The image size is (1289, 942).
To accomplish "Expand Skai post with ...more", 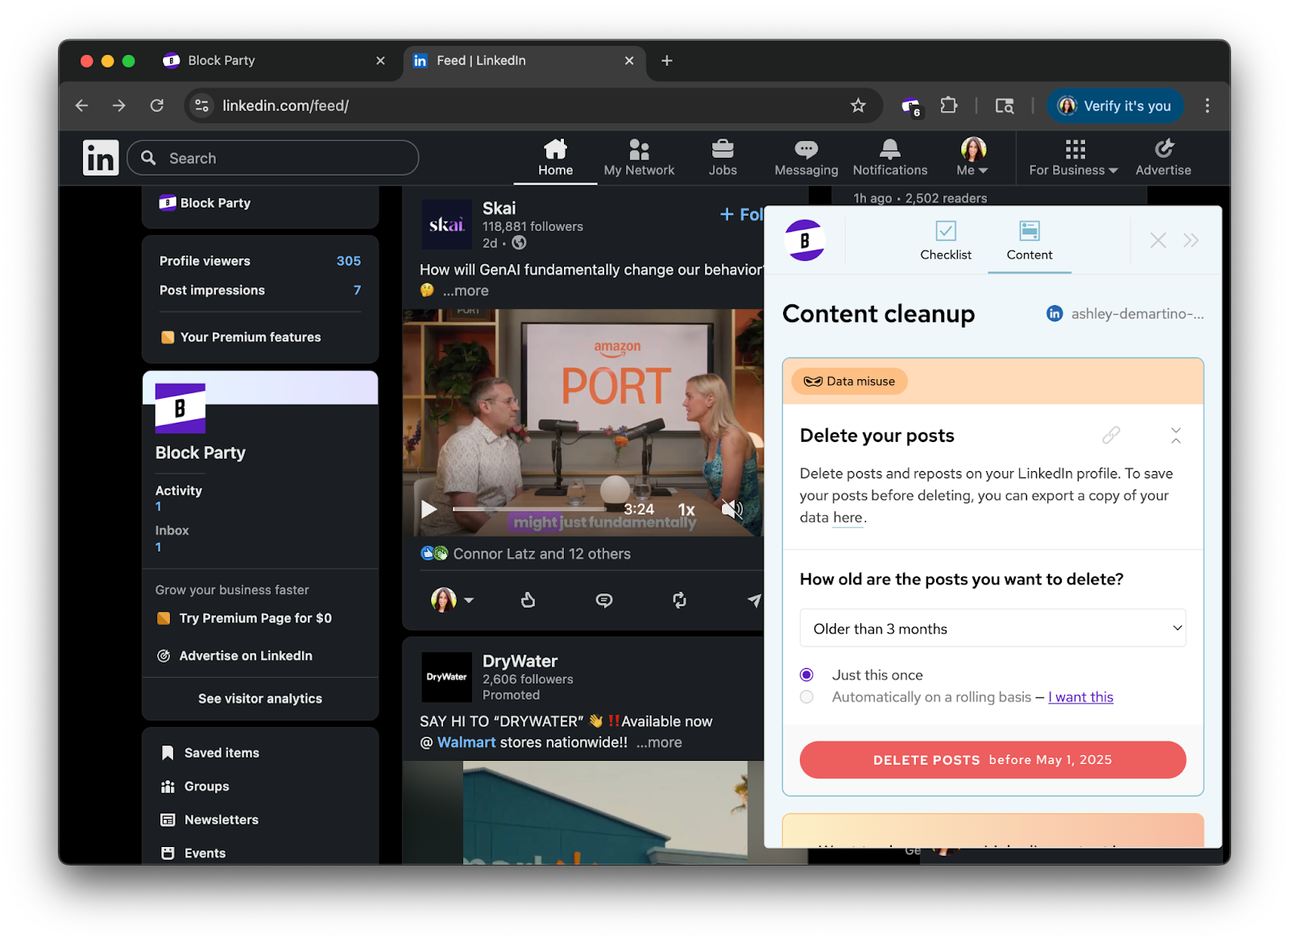I will (466, 291).
